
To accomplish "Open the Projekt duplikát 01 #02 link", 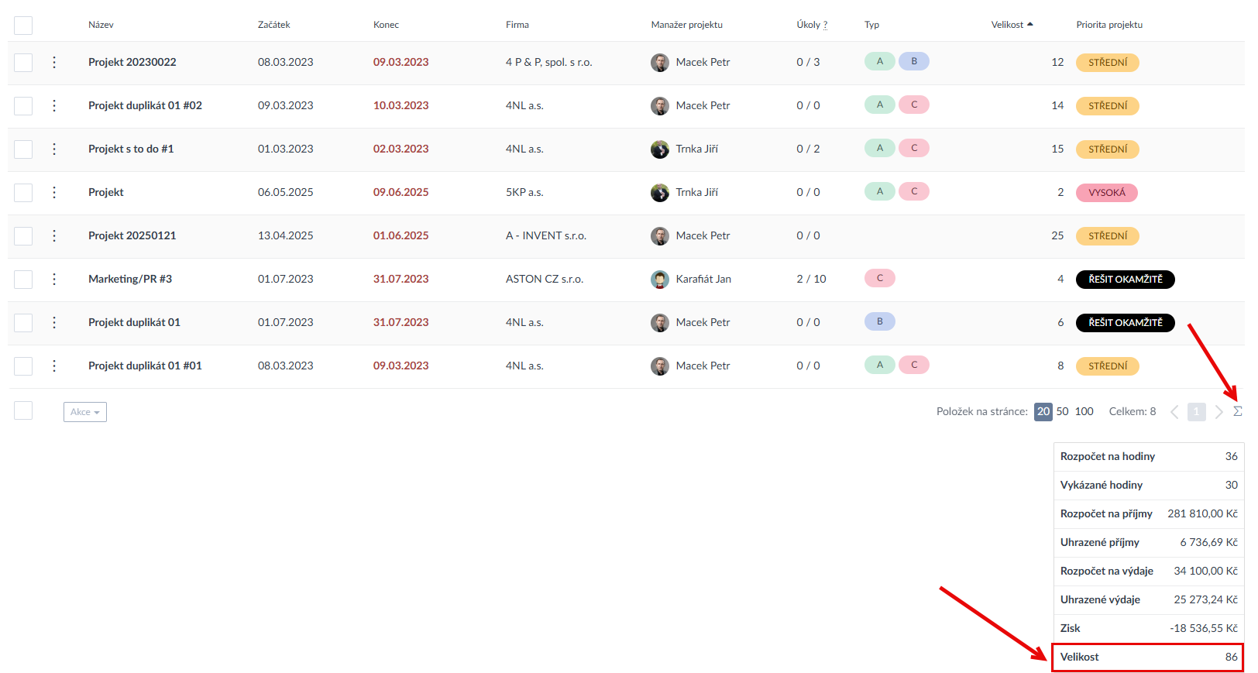I will (x=145, y=105).
